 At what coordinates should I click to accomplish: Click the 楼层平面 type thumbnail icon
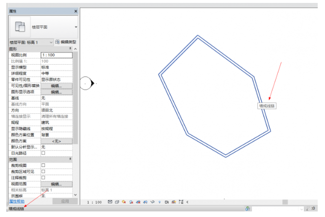[x=20, y=27]
